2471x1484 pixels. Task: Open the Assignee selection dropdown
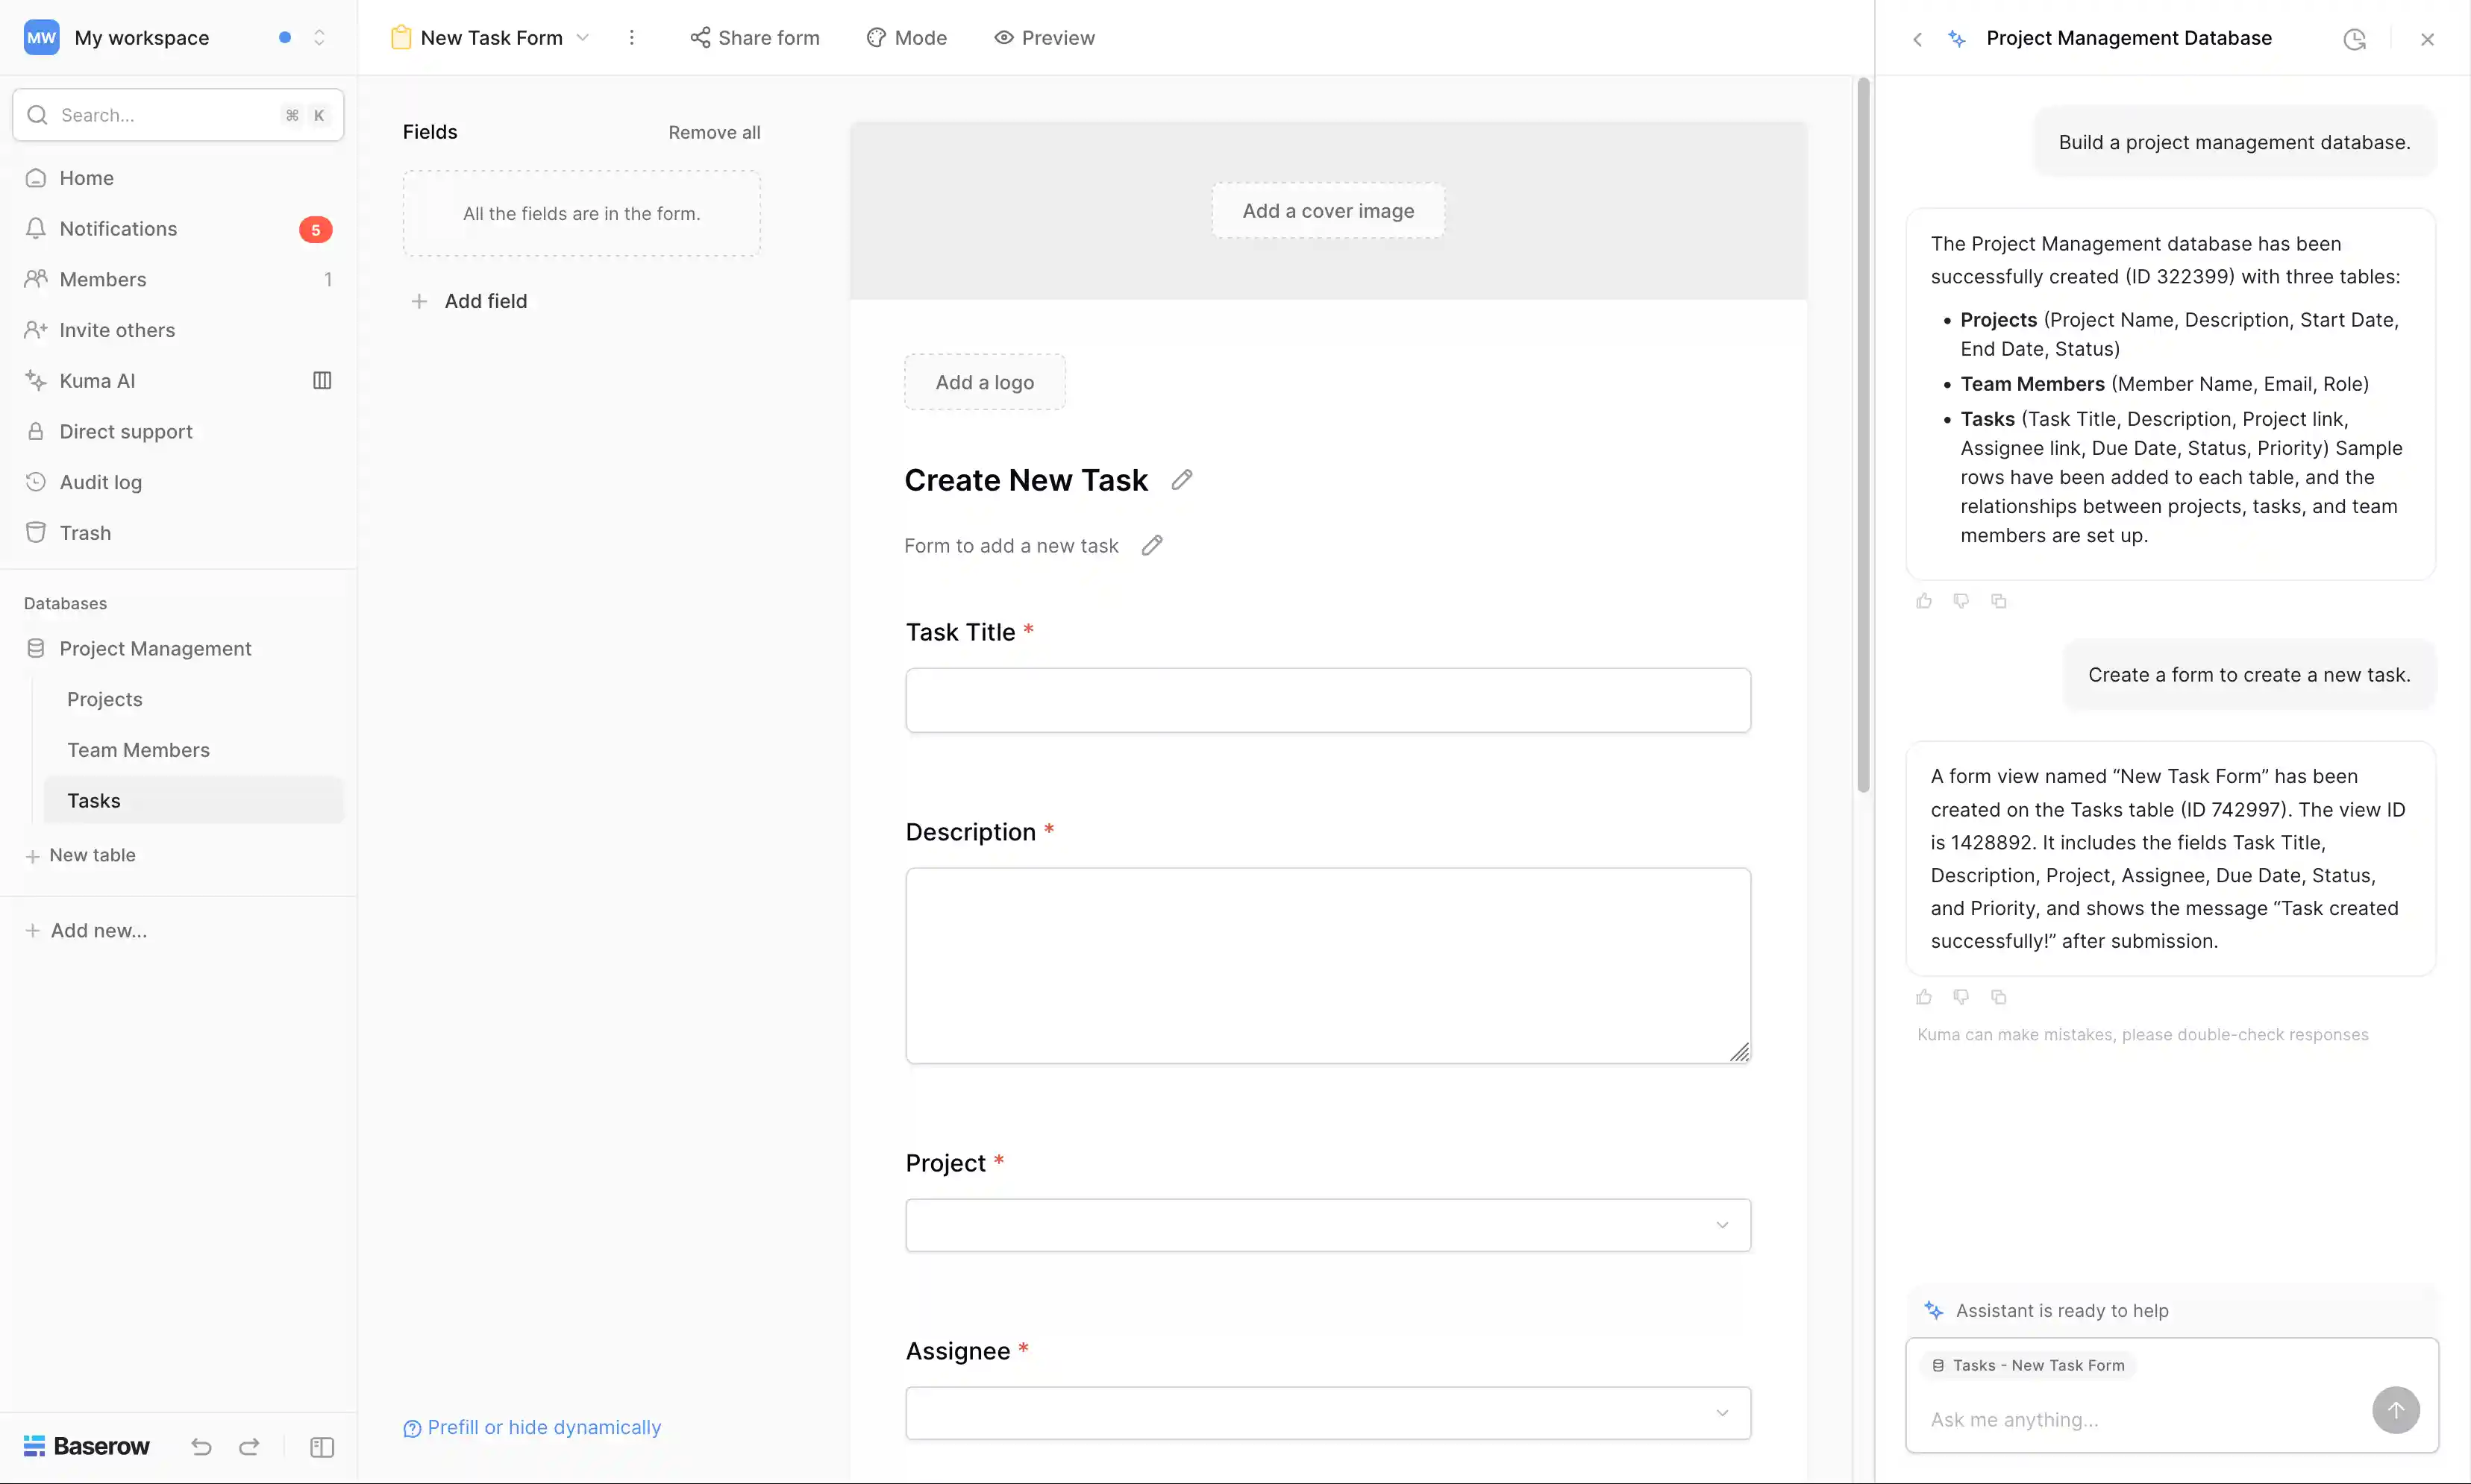(1723, 1413)
